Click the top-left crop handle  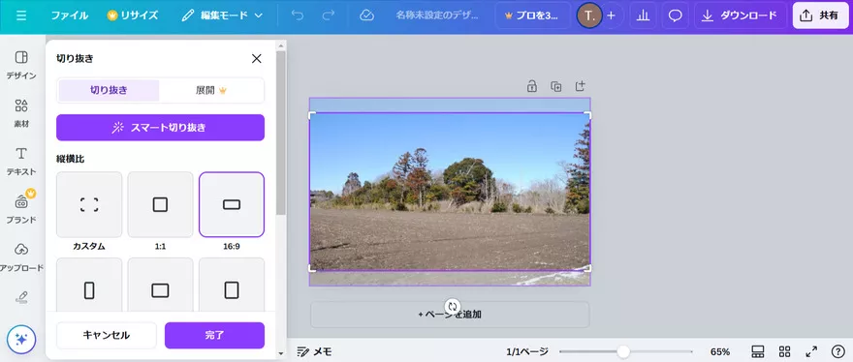[x=312, y=115]
